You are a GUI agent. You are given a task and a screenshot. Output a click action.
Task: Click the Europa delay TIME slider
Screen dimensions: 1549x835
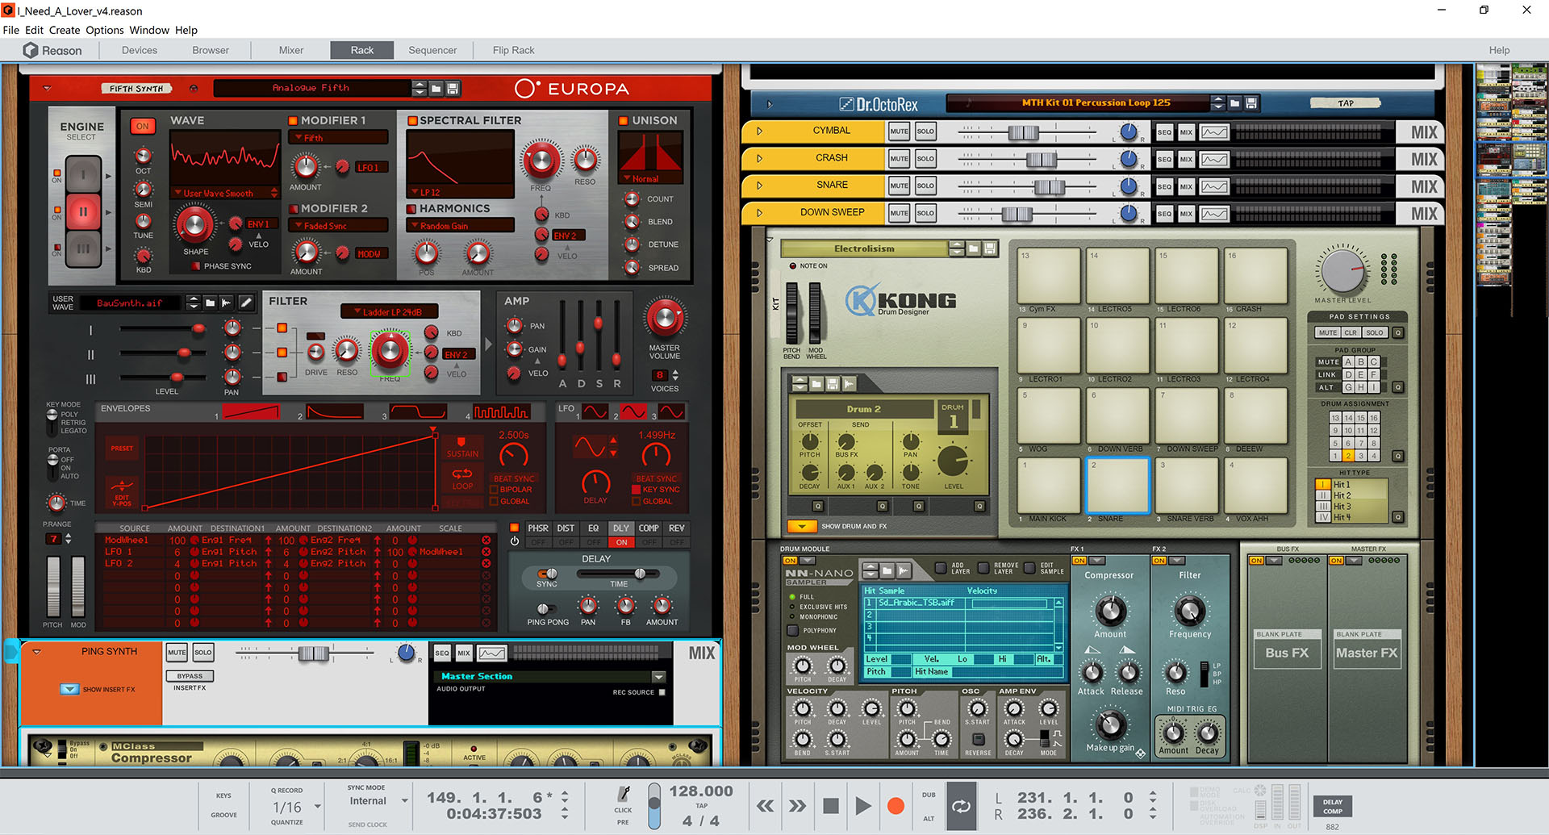coord(639,574)
